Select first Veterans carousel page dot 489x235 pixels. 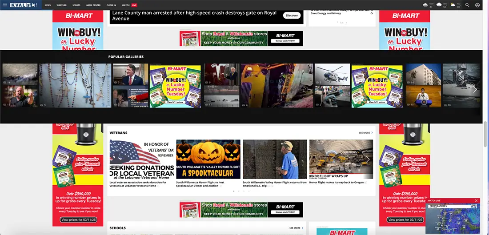pyautogui.click(x=233, y=191)
